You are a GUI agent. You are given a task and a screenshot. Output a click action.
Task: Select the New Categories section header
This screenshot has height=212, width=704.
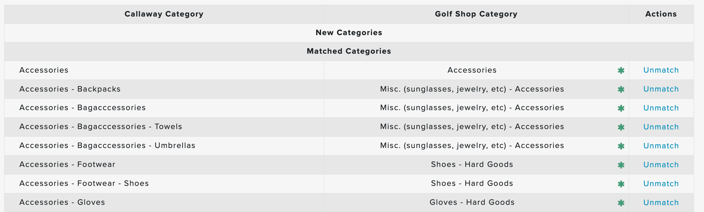point(349,33)
